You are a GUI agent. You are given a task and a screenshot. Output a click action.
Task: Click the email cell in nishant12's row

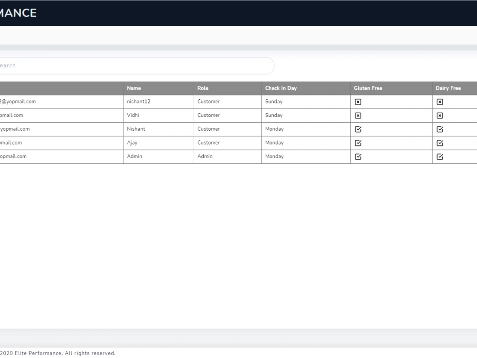tap(62, 102)
